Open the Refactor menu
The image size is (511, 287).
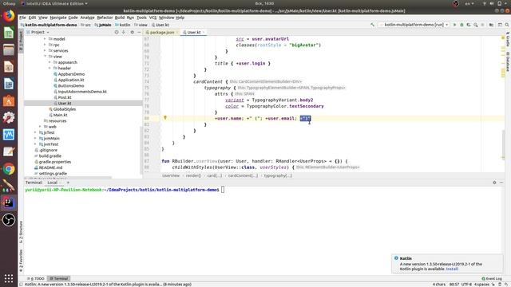[x=105, y=18]
